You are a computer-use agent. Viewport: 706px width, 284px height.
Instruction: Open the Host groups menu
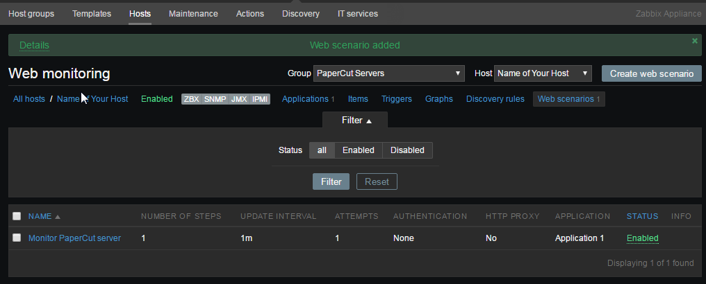31,14
